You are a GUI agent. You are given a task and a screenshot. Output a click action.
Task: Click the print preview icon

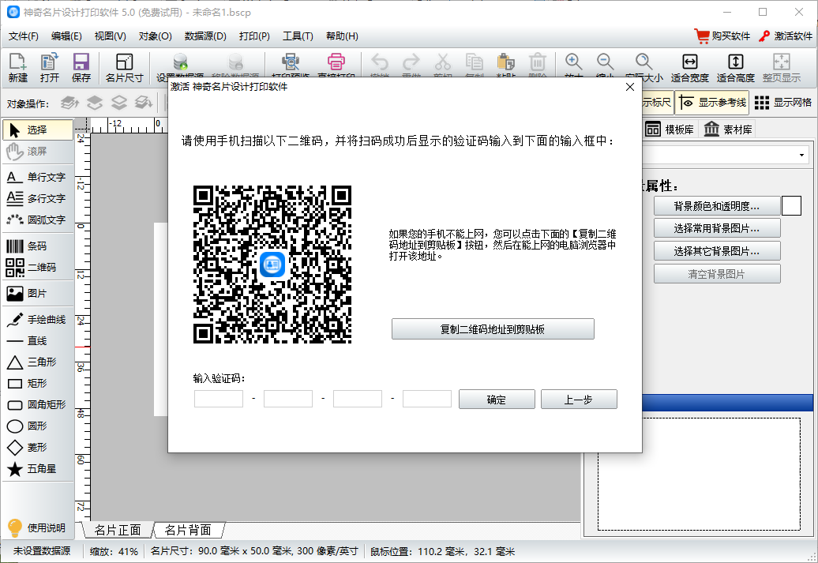(291, 62)
